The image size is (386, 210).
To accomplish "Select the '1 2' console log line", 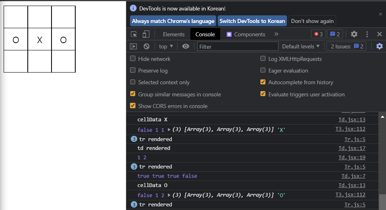I will (142, 158).
